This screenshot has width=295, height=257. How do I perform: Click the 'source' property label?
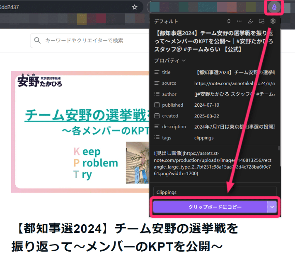click(169, 83)
